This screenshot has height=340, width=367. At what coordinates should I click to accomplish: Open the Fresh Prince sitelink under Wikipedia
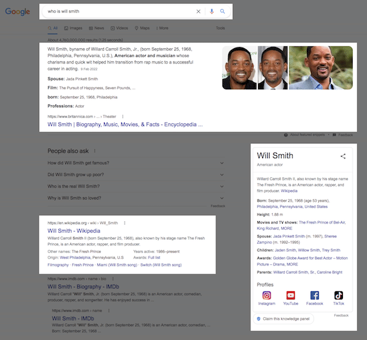(83, 265)
